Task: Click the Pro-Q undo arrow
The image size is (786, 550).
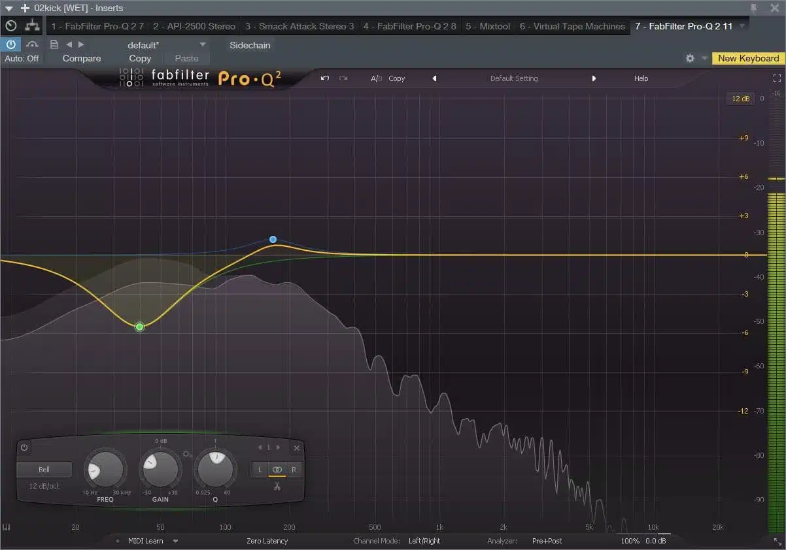Action: click(x=325, y=78)
